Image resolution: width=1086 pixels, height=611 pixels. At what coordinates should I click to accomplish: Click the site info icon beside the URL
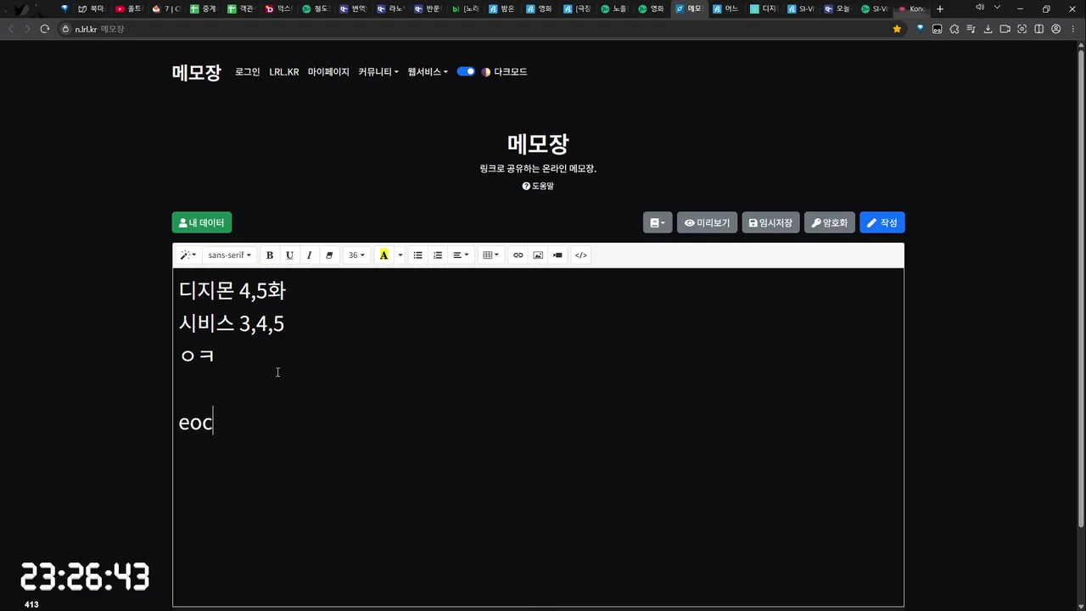tap(65, 29)
